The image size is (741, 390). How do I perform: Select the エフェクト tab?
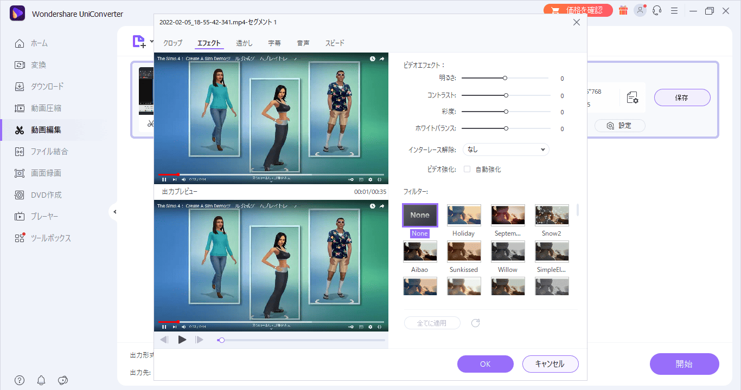(209, 43)
